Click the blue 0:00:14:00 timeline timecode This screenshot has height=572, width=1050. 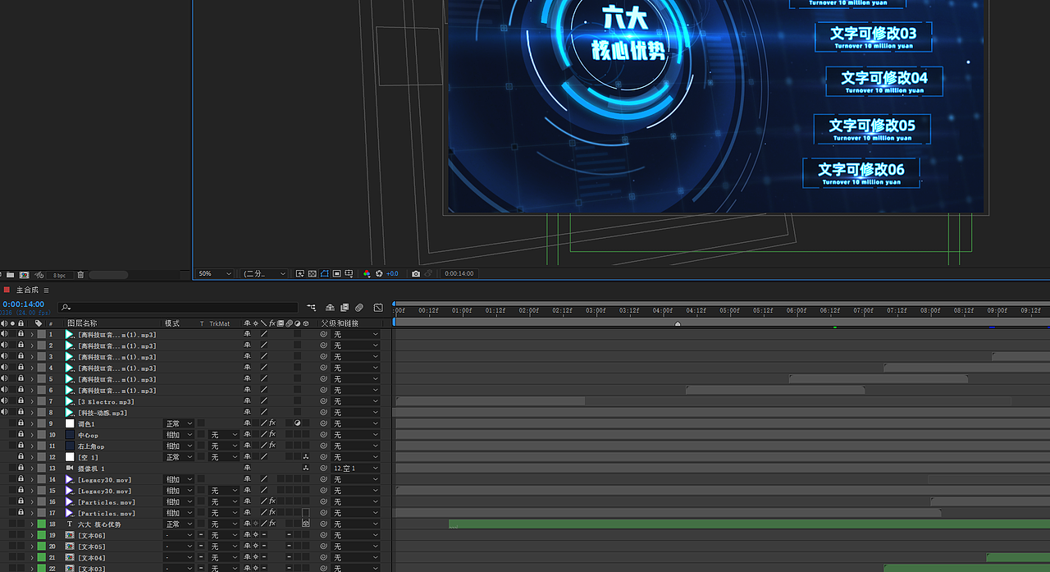(23, 304)
